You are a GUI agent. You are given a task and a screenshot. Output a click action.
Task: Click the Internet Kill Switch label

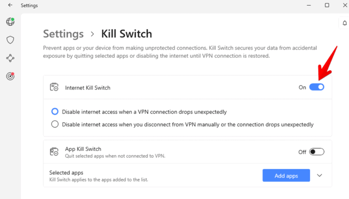click(x=87, y=88)
